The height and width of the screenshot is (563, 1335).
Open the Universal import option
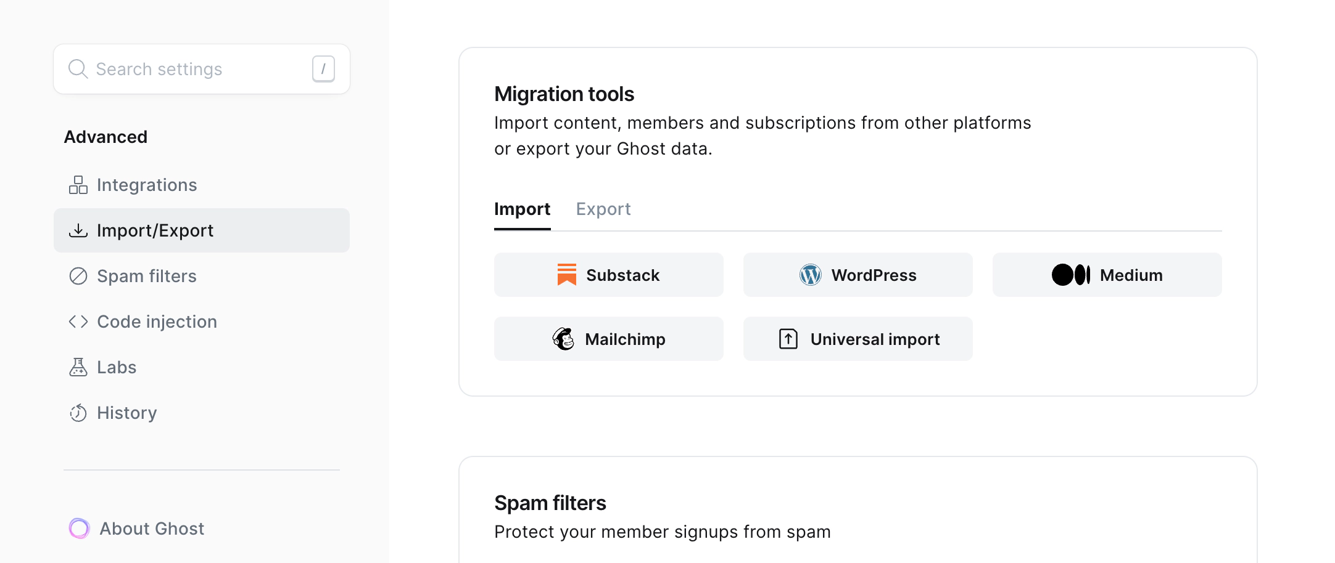[x=858, y=339]
